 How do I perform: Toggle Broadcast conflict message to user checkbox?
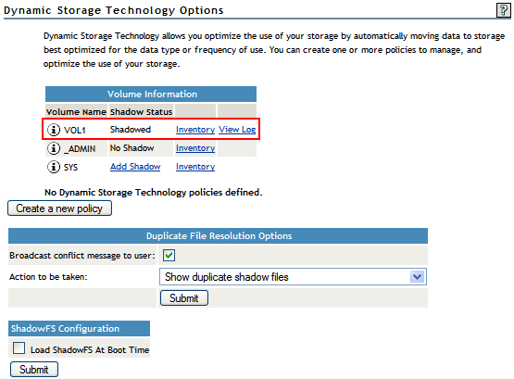(x=169, y=256)
